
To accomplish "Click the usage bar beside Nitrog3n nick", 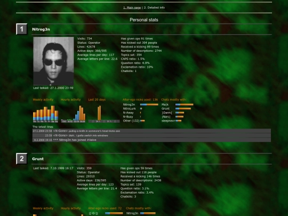I will tap(149, 105).
